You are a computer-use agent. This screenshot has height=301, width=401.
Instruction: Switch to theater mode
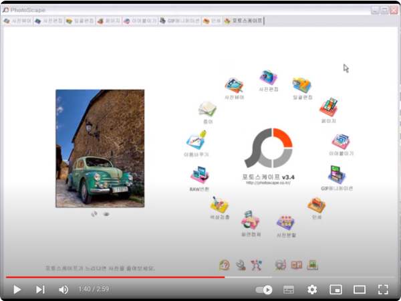pyautogui.click(x=360, y=290)
